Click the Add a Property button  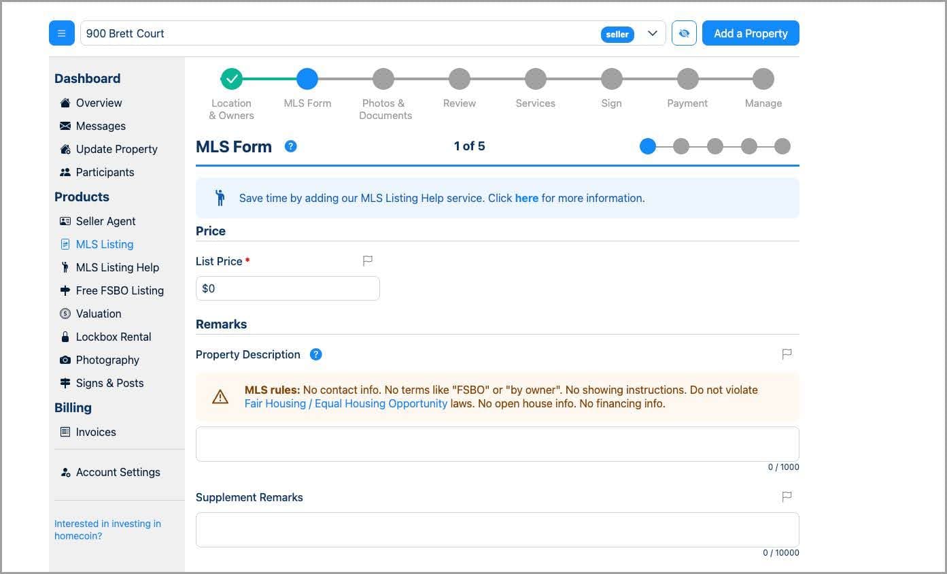[750, 33]
